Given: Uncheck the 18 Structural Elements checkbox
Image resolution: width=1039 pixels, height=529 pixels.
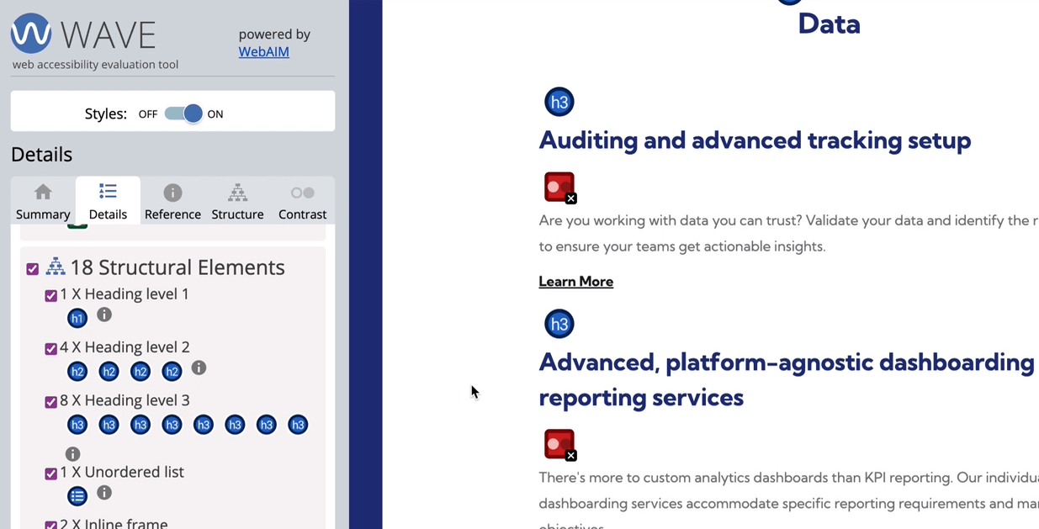Looking at the screenshot, I should pyautogui.click(x=32, y=269).
